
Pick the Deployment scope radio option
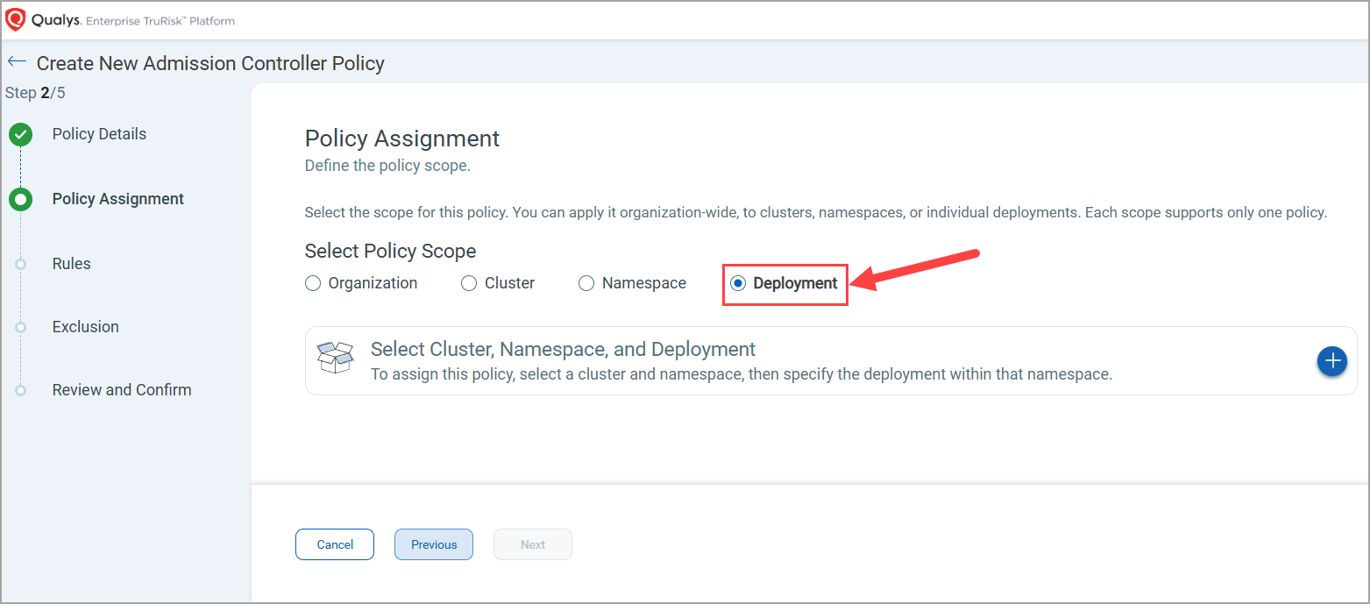(738, 283)
